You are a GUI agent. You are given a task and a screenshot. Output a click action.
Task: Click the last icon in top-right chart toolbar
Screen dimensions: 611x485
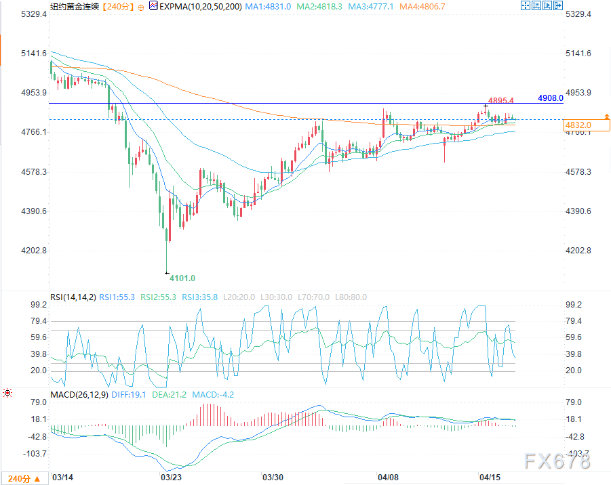point(559,6)
